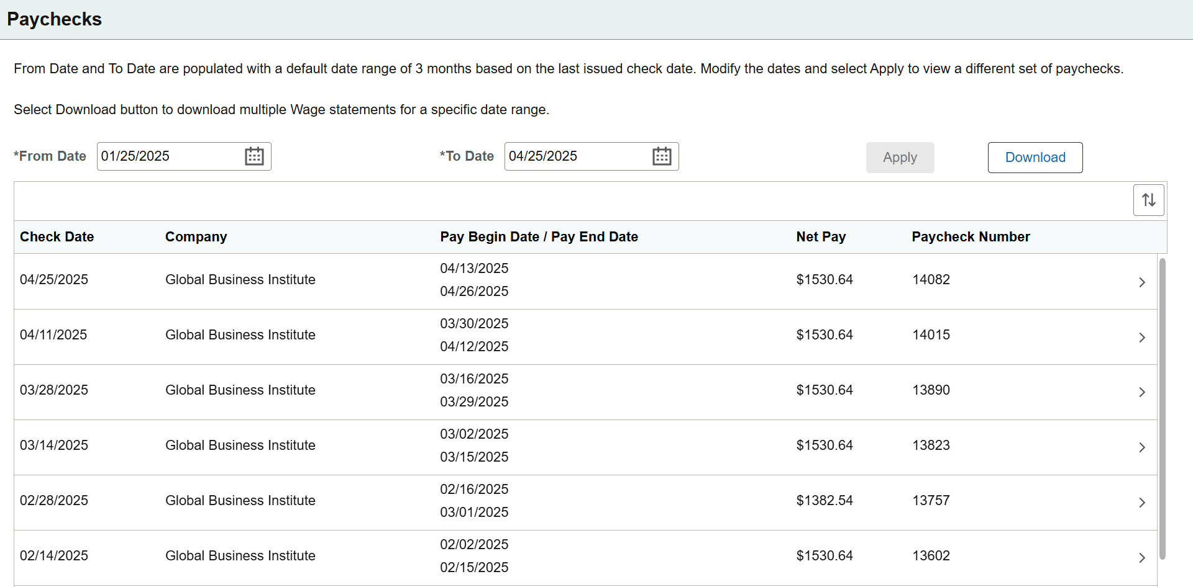This screenshot has height=587, width=1193.
Task: Click the arrow on the 03/28/2025 paycheck row
Action: tap(1142, 392)
